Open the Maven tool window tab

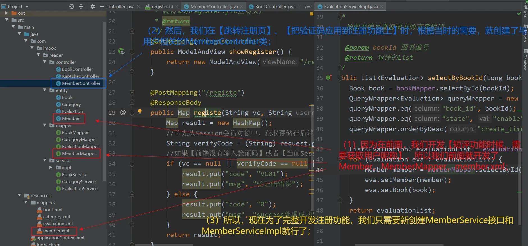click(x=525, y=33)
